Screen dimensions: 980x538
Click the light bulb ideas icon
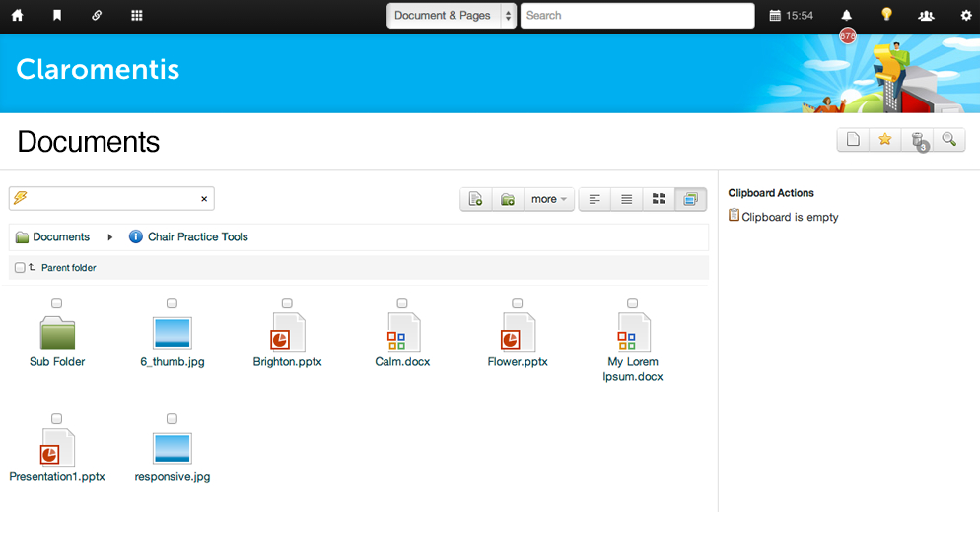point(886,15)
